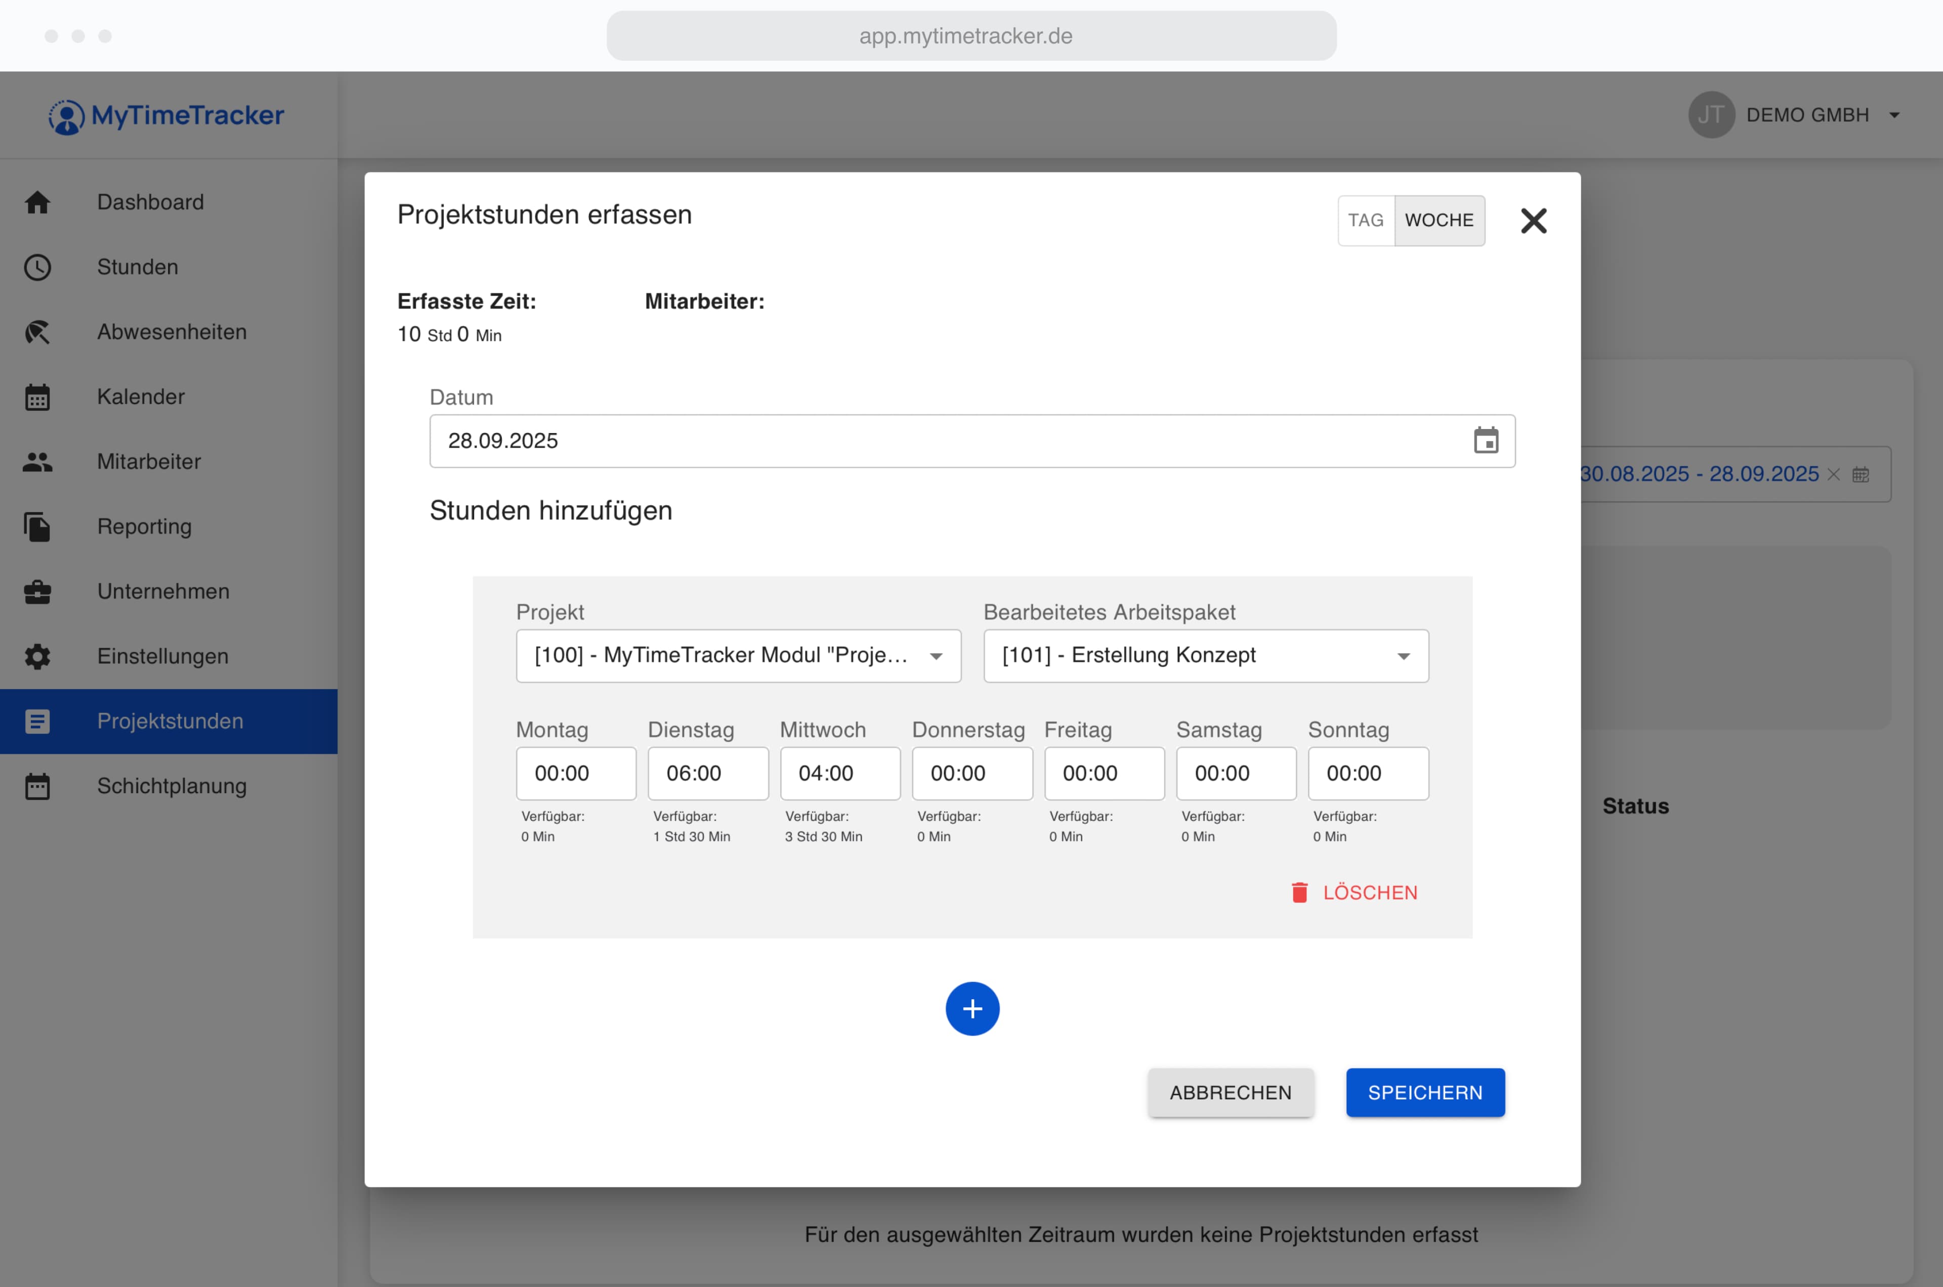Image resolution: width=1943 pixels, height=1287 pixels.
Task: Click the ABBRECHEN button
Action: [1231, 1092]
